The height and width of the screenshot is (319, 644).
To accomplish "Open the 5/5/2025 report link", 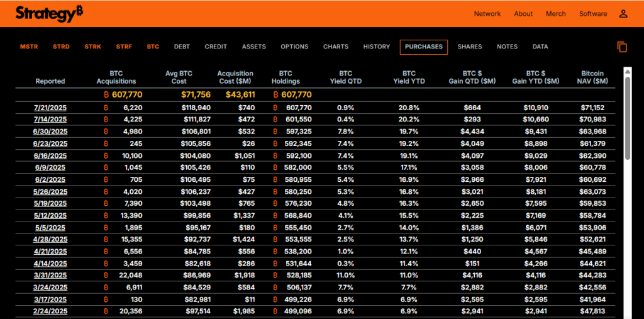I will point(50,228).
